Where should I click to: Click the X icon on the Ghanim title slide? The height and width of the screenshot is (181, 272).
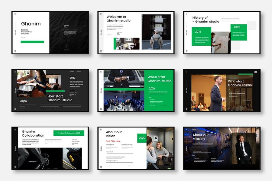click(15, 14)
